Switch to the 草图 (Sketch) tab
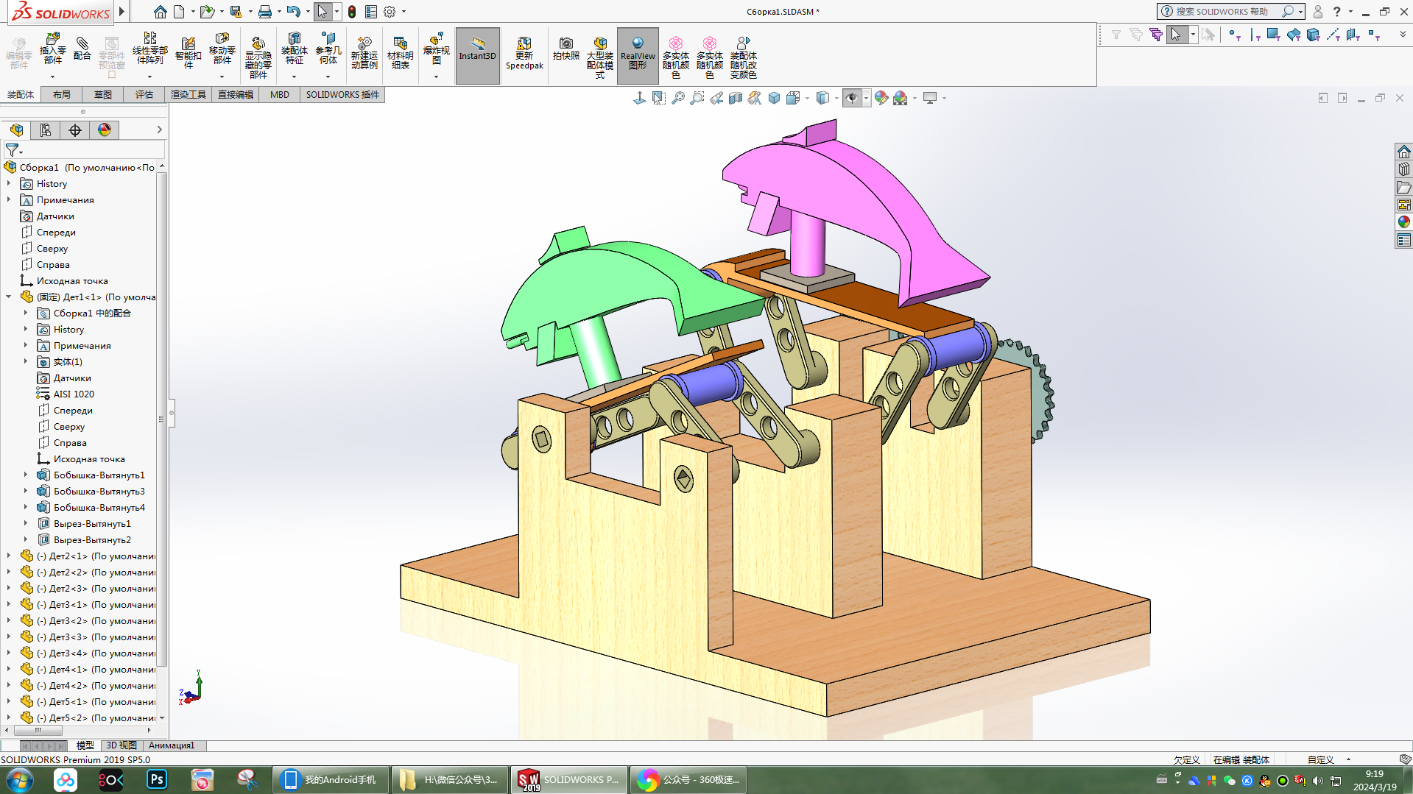 click(x=103, y=95)
